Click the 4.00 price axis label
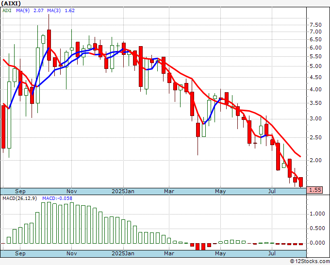 [316, 89]
